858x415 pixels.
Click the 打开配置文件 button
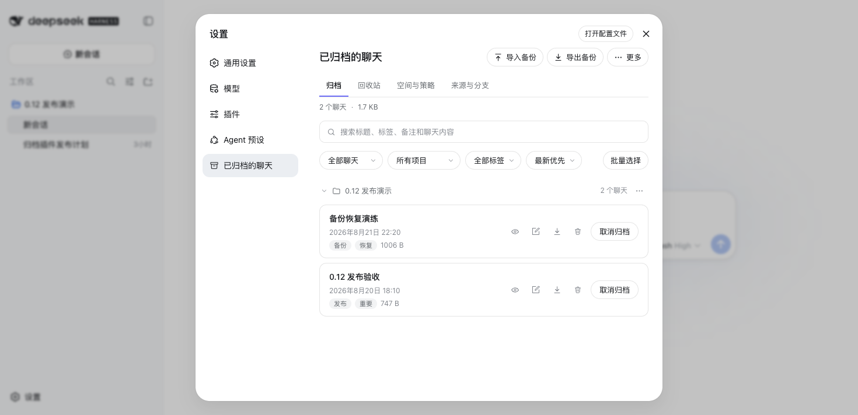606,34
